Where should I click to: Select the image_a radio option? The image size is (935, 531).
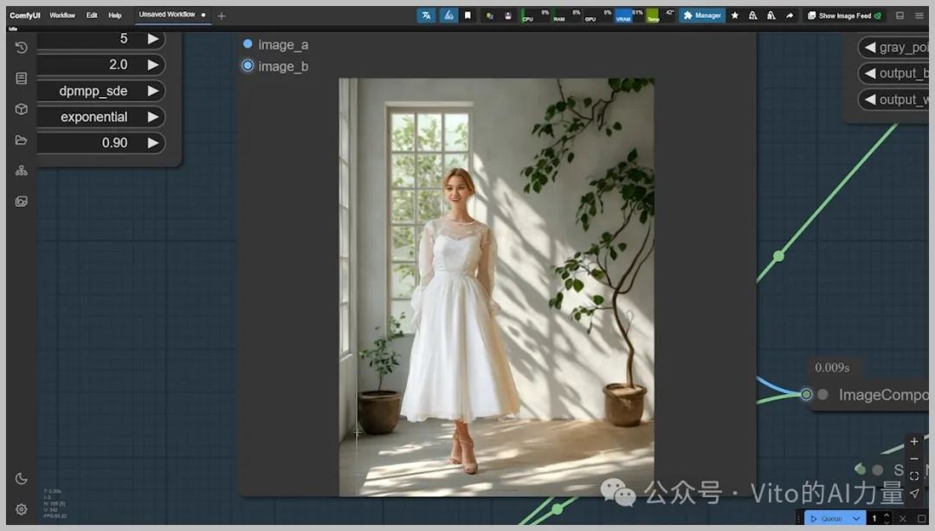(x=248, y=44)
